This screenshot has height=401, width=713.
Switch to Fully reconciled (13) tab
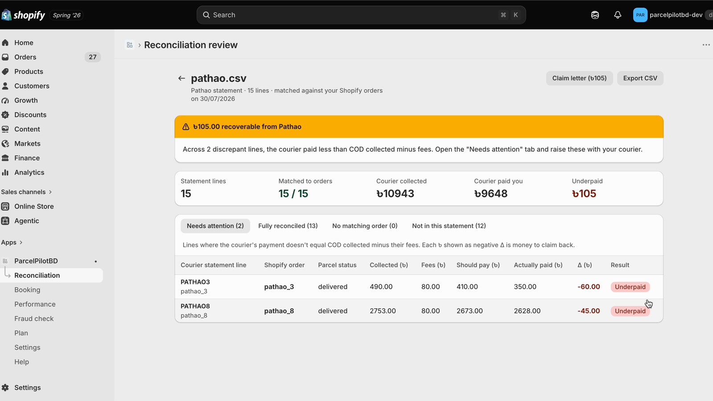(288, 226)
